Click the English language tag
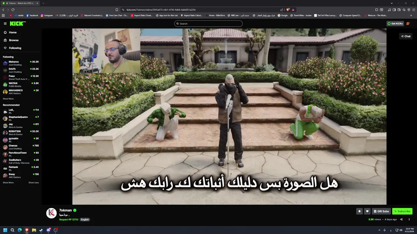Image resolution: width=417 pixels, height=234 pixels. (x=85, y=220)
